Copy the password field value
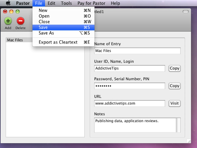Viewport: 197px width, 148px height. pyautogui.click(x=175, y=86)
